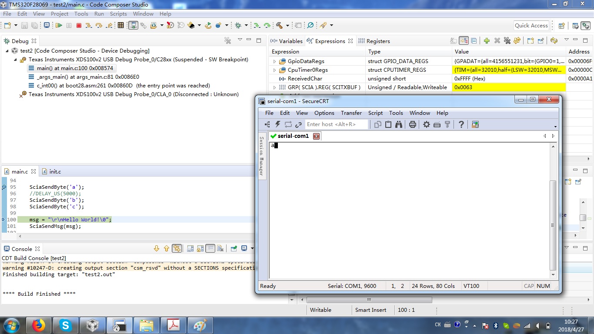Screen dimensions: 594x334
Task: Click the Quick Access search field
Action: pos(531,25)
